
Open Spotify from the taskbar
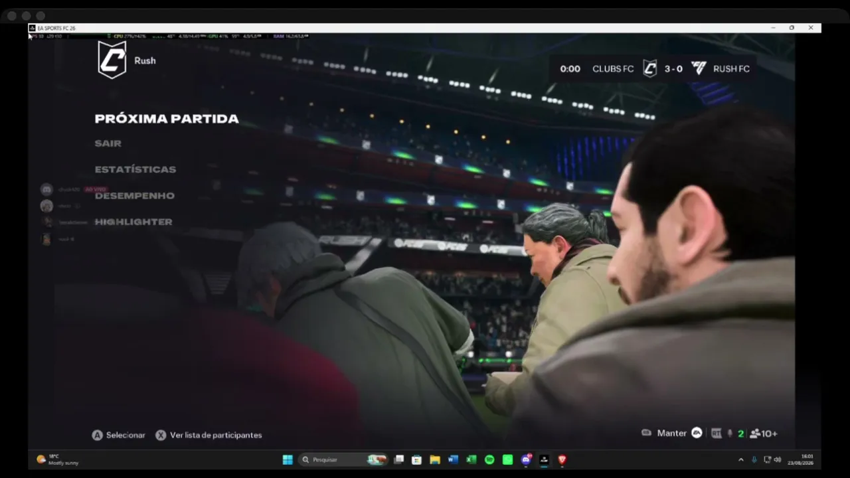click(489, 459)
